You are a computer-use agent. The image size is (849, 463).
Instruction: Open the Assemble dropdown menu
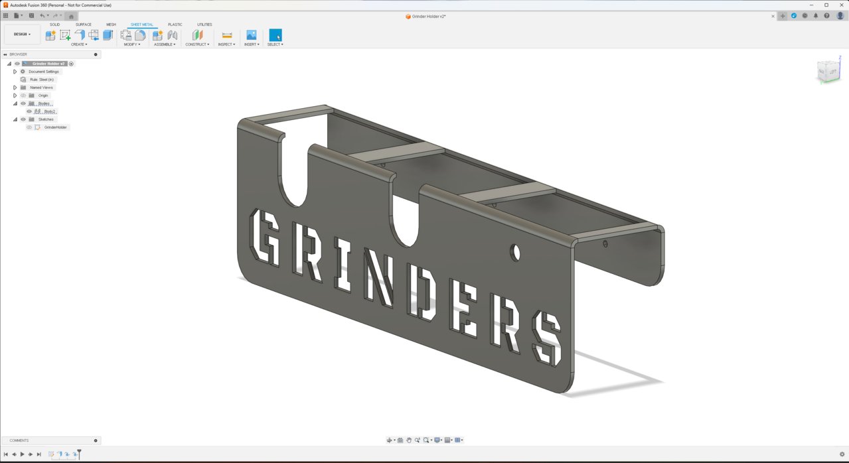pos(165,44)
